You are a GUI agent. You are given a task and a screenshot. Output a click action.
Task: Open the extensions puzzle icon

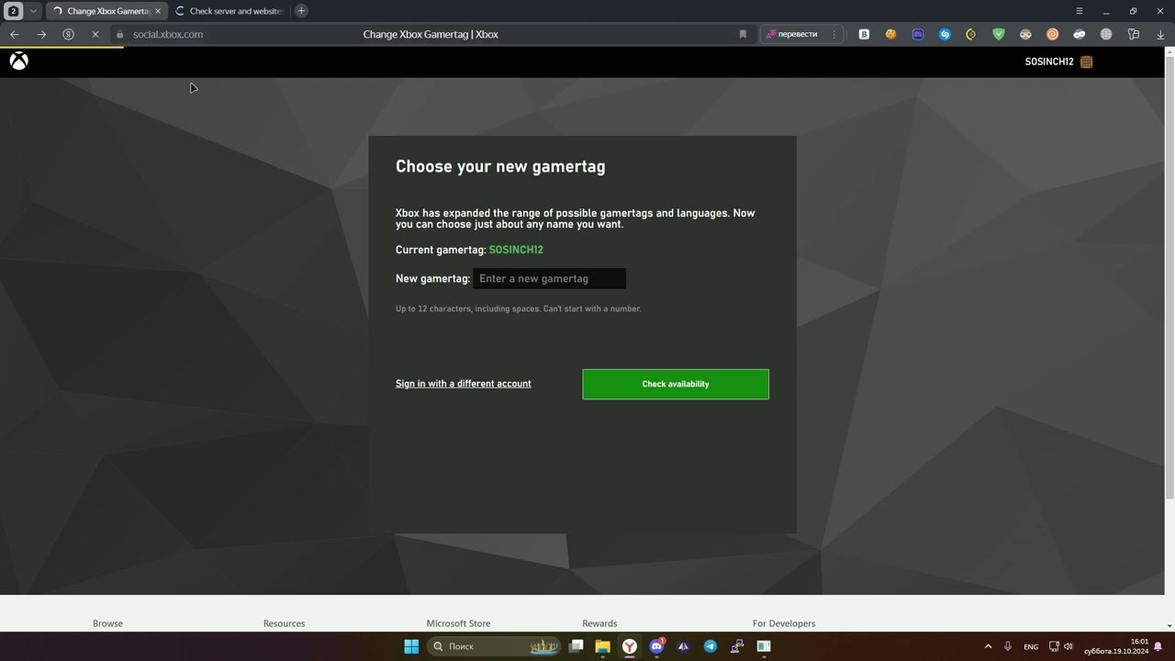click(x=1134, y=34)
